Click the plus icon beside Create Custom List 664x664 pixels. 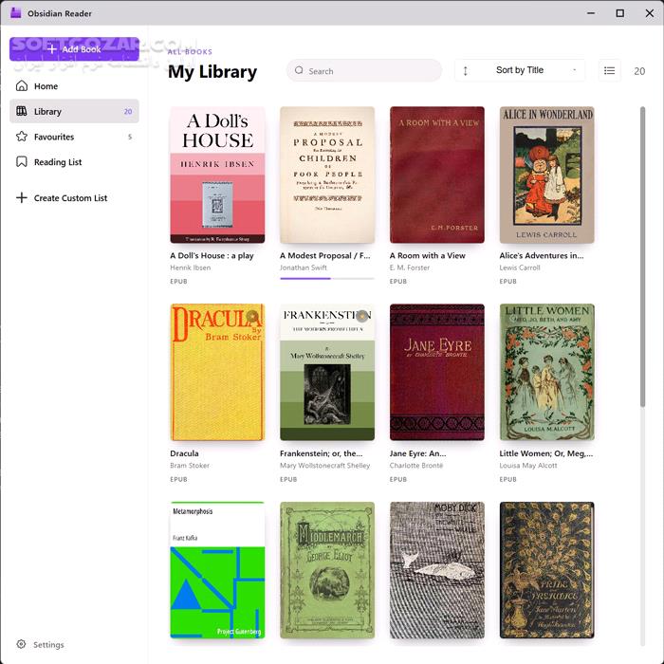point(22,197)
